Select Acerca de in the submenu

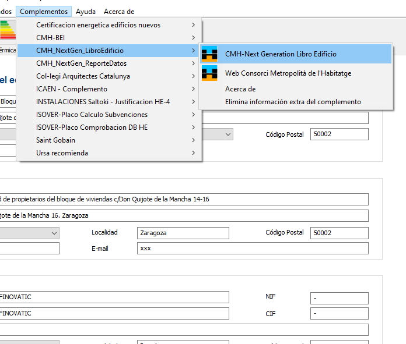click(x=240, y=89)
